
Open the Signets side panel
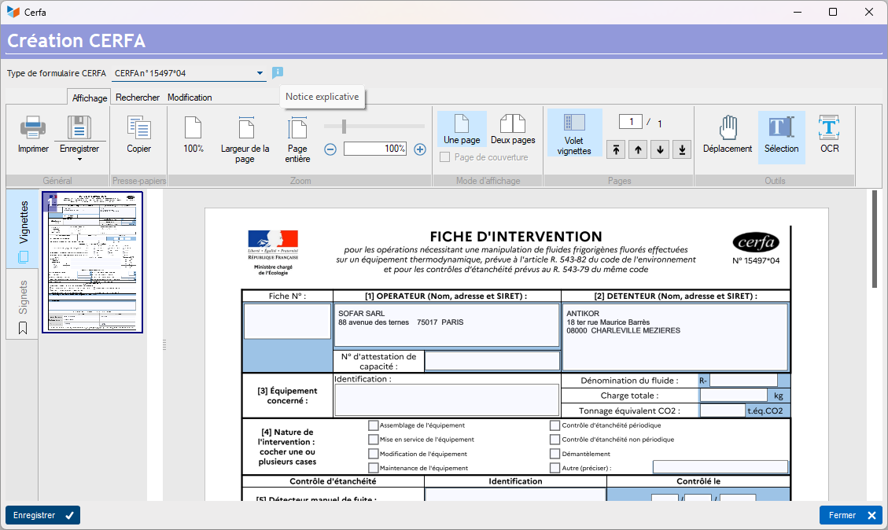point(23,306)
